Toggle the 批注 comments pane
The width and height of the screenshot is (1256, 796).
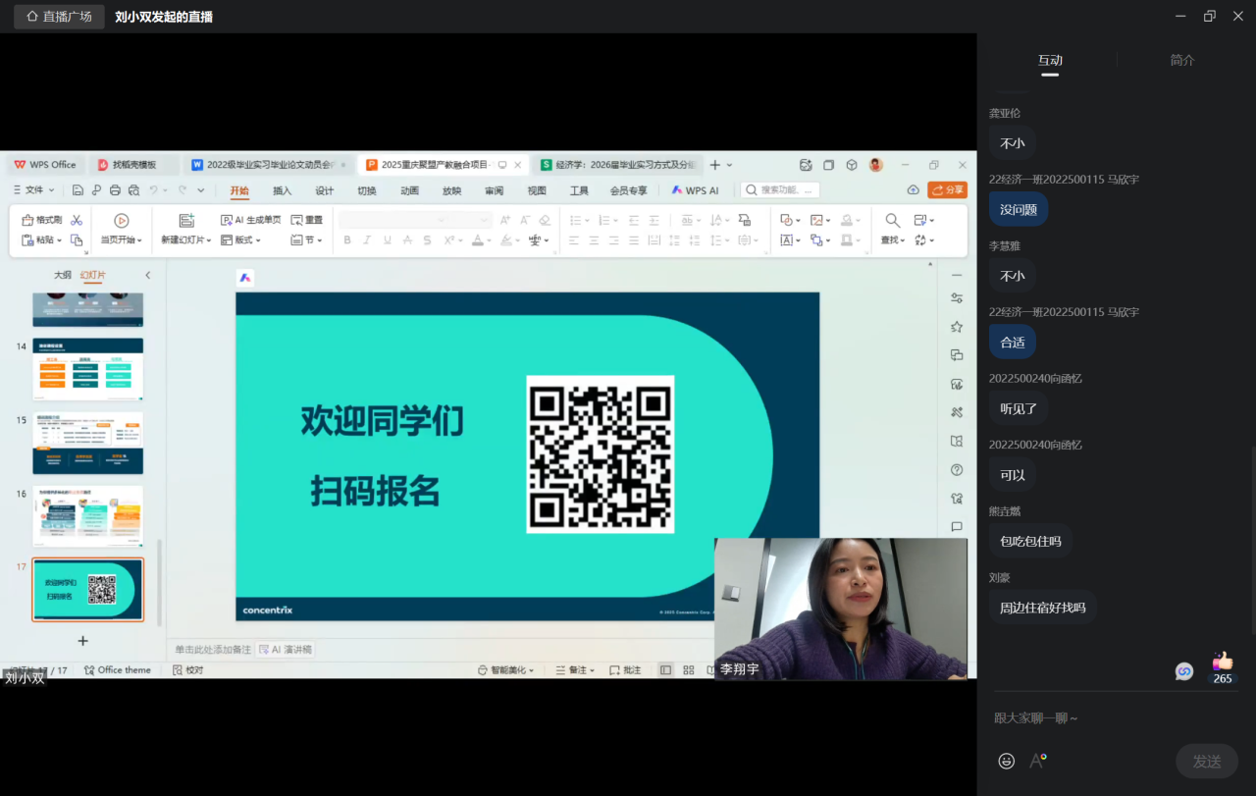click(625, 670)
